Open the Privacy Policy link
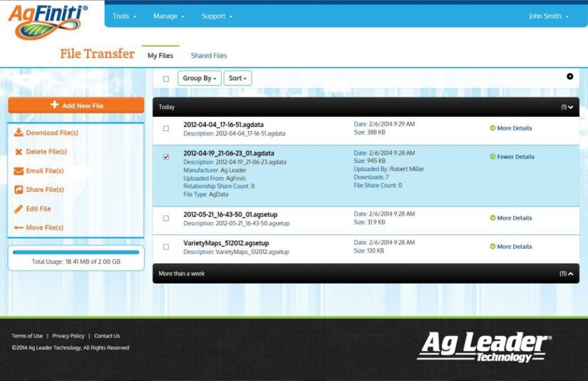Image resolution: width=588 pixels, height=381 pixels. pos(68,336)
